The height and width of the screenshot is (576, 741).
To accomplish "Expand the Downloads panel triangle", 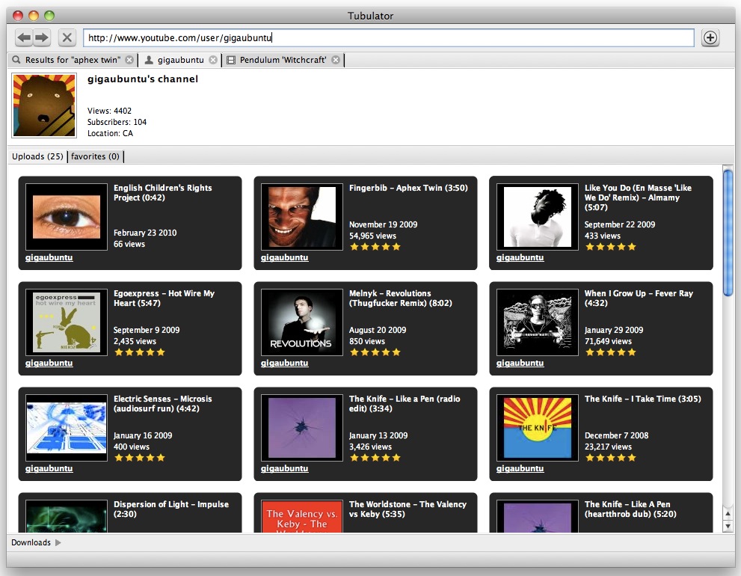I will [x=58, y=542].
